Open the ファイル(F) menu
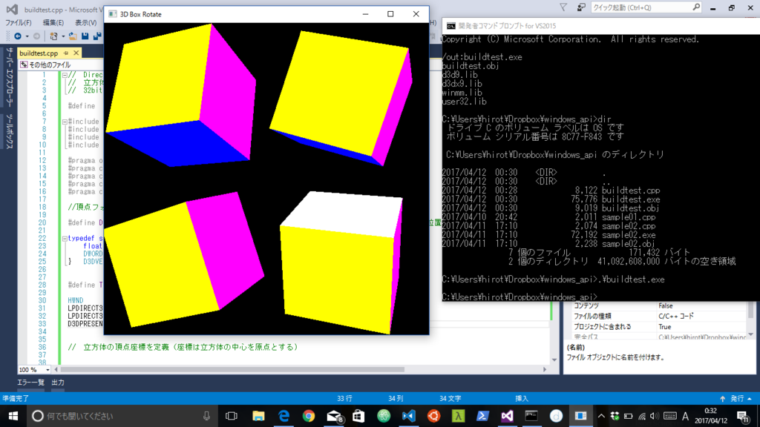The height and width of the screenshot is (427, 760). click(19, 23)
